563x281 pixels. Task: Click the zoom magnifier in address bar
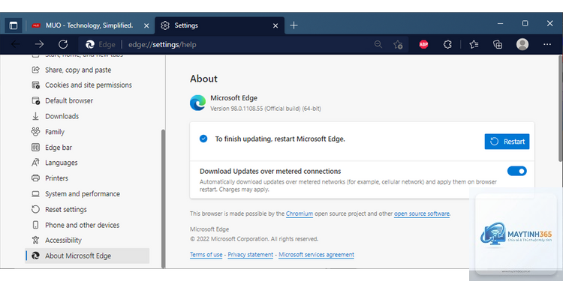coord(378,44)
